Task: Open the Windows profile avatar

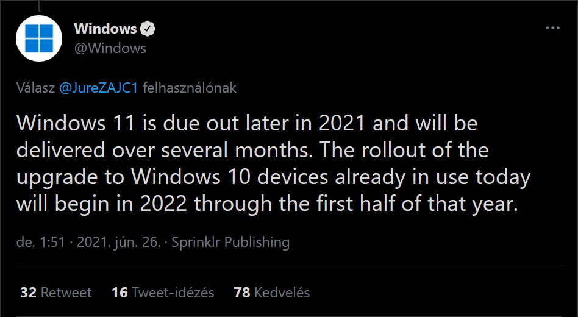Action: coord(39,38)
